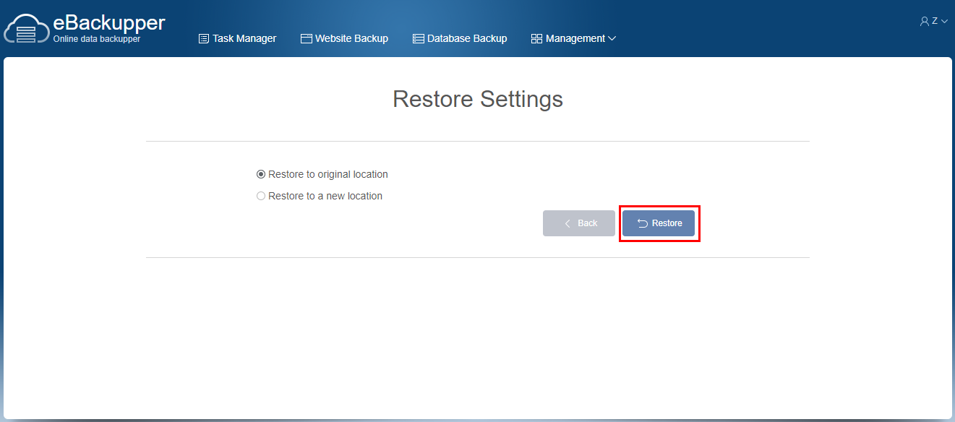Expand the Management menu chevron
The width and height of the screenshot is (955, 422).
click(x=612, y=38)
